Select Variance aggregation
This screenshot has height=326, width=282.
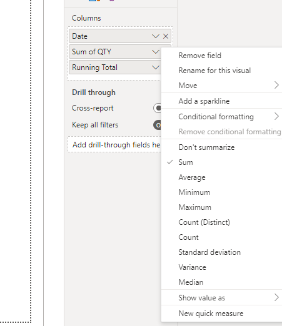tap(222, 267)
